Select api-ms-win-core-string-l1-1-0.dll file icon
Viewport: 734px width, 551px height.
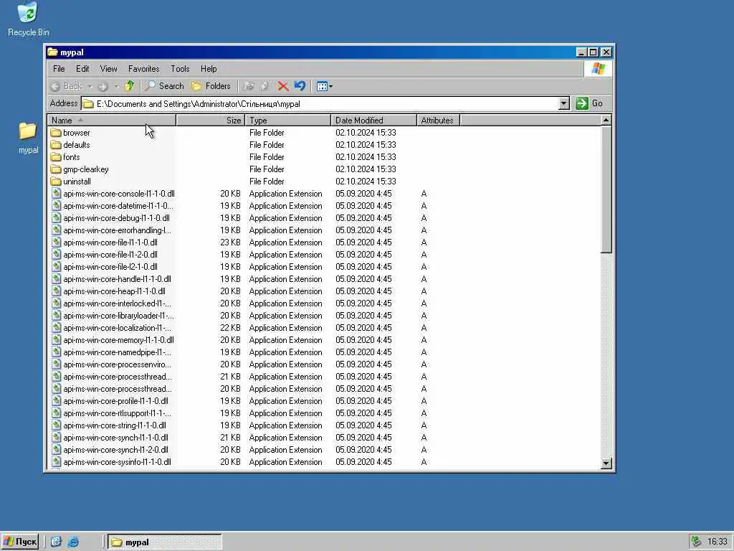(x=56, y=425)
